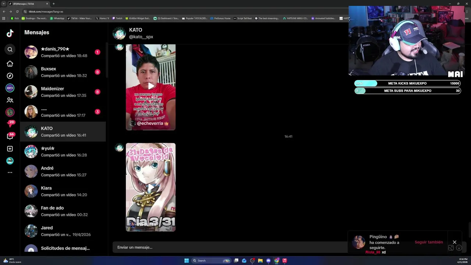This screenshot has width=471, height=265.
Task: Click the 16:41 timestamp in chat
Action: 288,137
